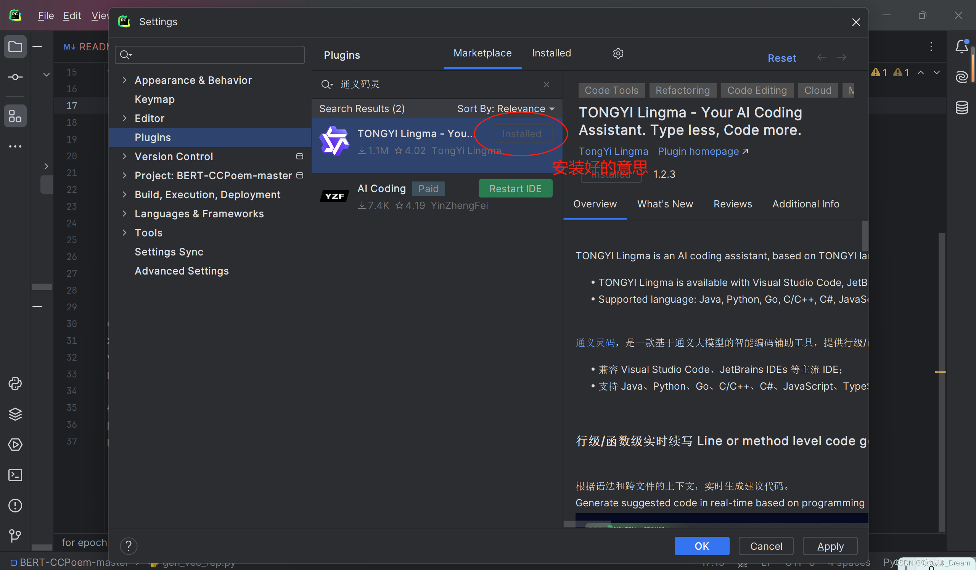This screenshot has height=570, width=976.
Task: Clear the plugin search text
Action: 546,84
